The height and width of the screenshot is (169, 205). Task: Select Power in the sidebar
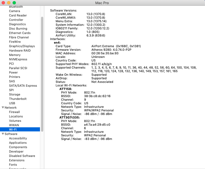[13, 72]
